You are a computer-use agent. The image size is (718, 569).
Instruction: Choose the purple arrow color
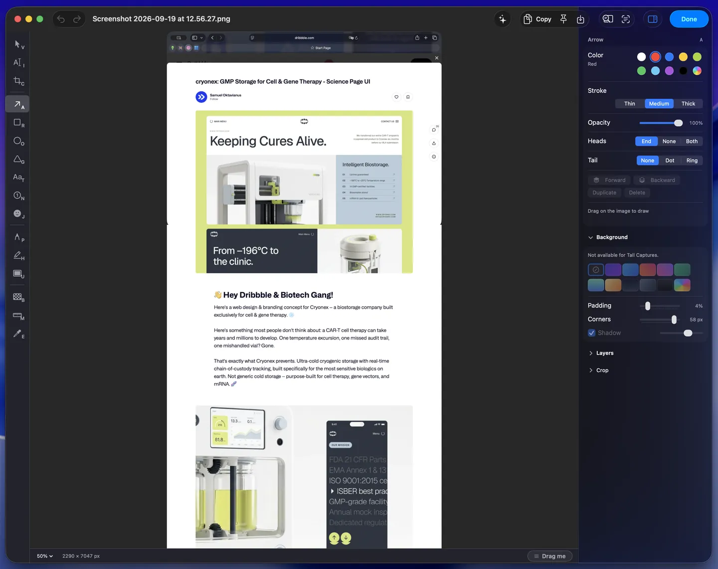[x=670, y=71]
